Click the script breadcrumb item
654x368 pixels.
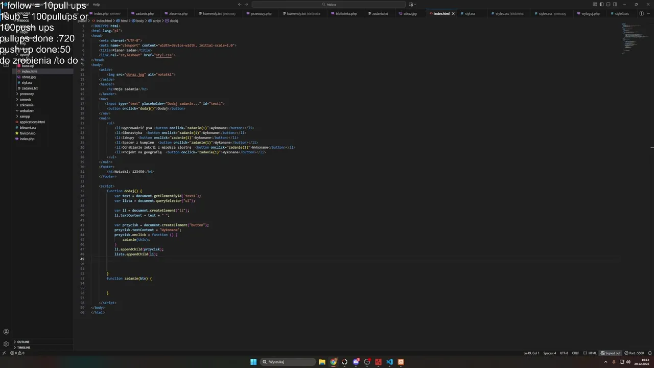pyautogui.click(x=155, y=21)
